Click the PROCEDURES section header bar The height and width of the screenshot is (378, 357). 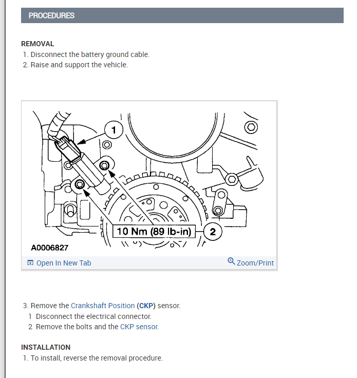[x=182, y=15]
